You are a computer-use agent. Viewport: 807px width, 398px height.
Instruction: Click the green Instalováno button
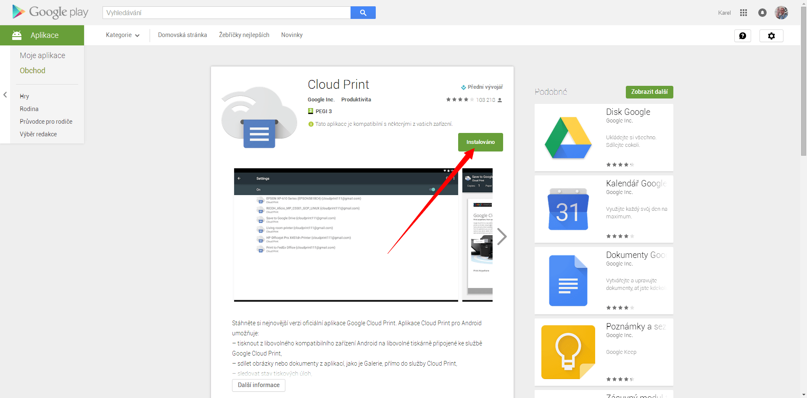pyautogui.click(x=480, y=142)
